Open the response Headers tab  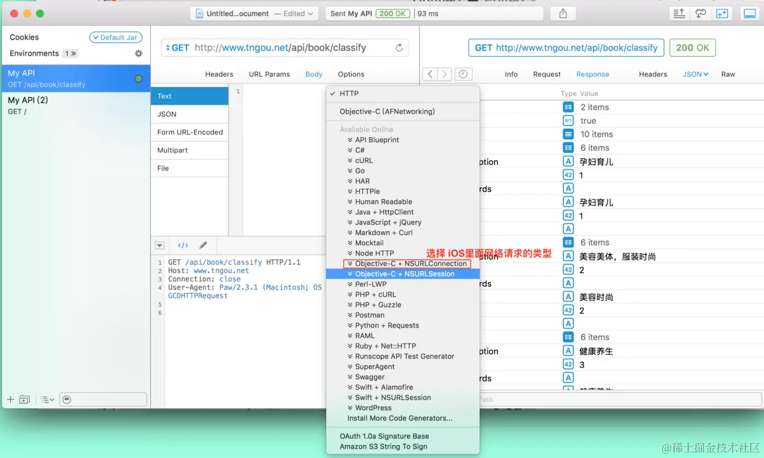(x=653, y=74)
